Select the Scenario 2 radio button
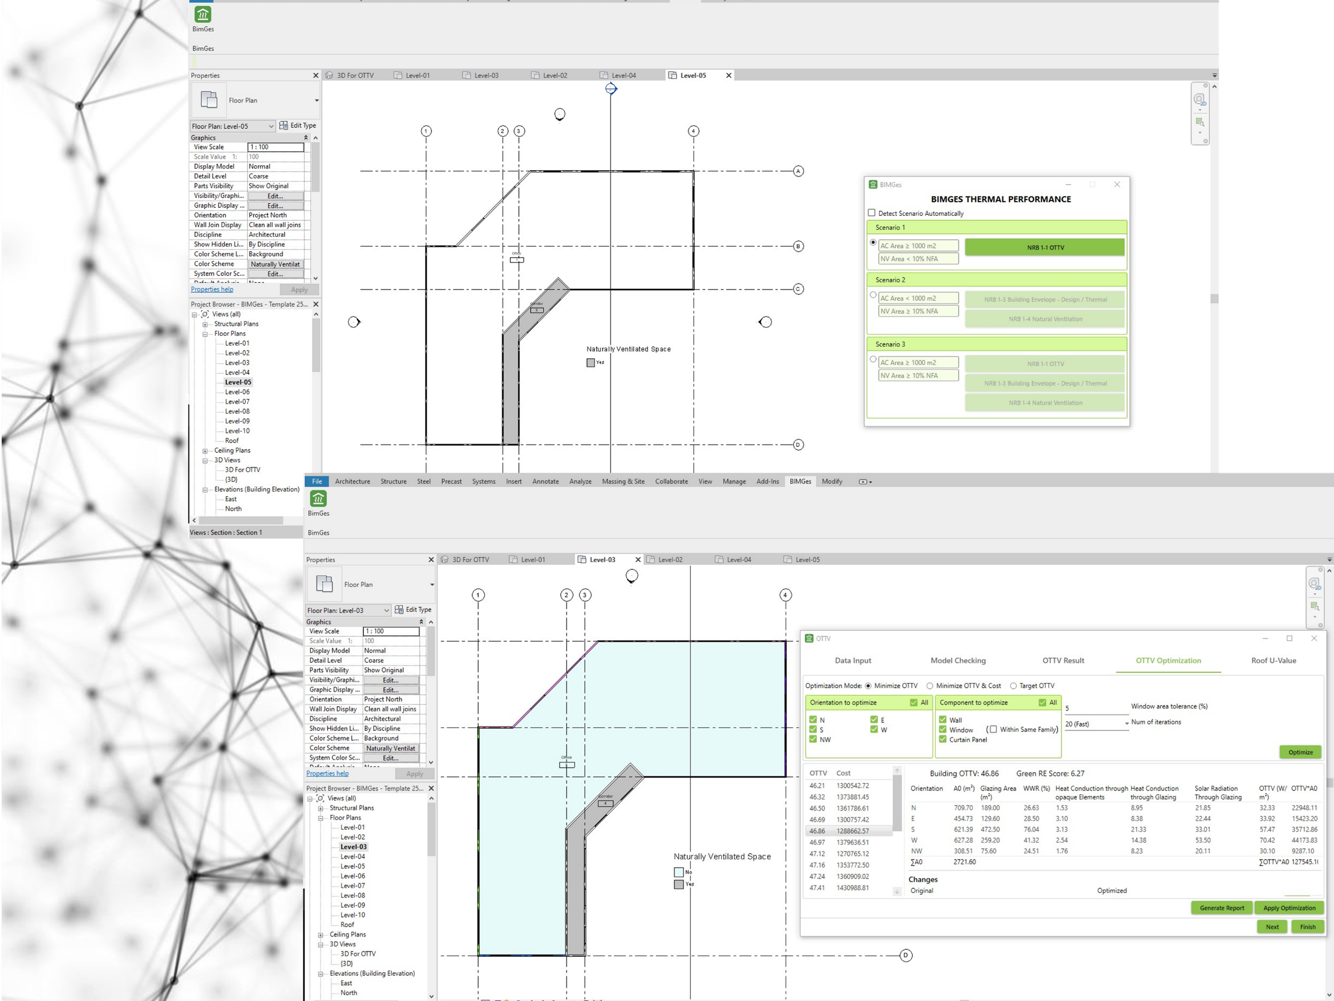The image size is (1334, 1001). [873, 295]
